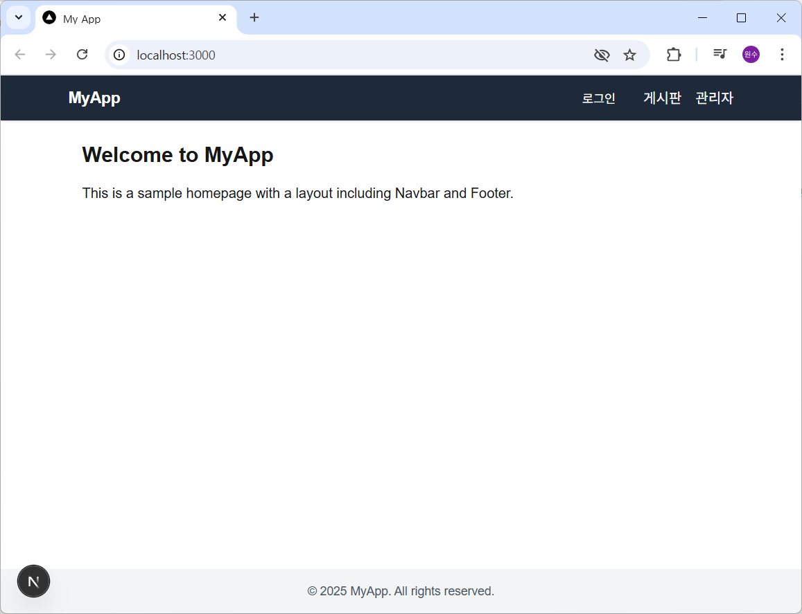Click the sample homepage description text
Image resolution: width=802 pixels, height=614 pixels.
point(297,193)
